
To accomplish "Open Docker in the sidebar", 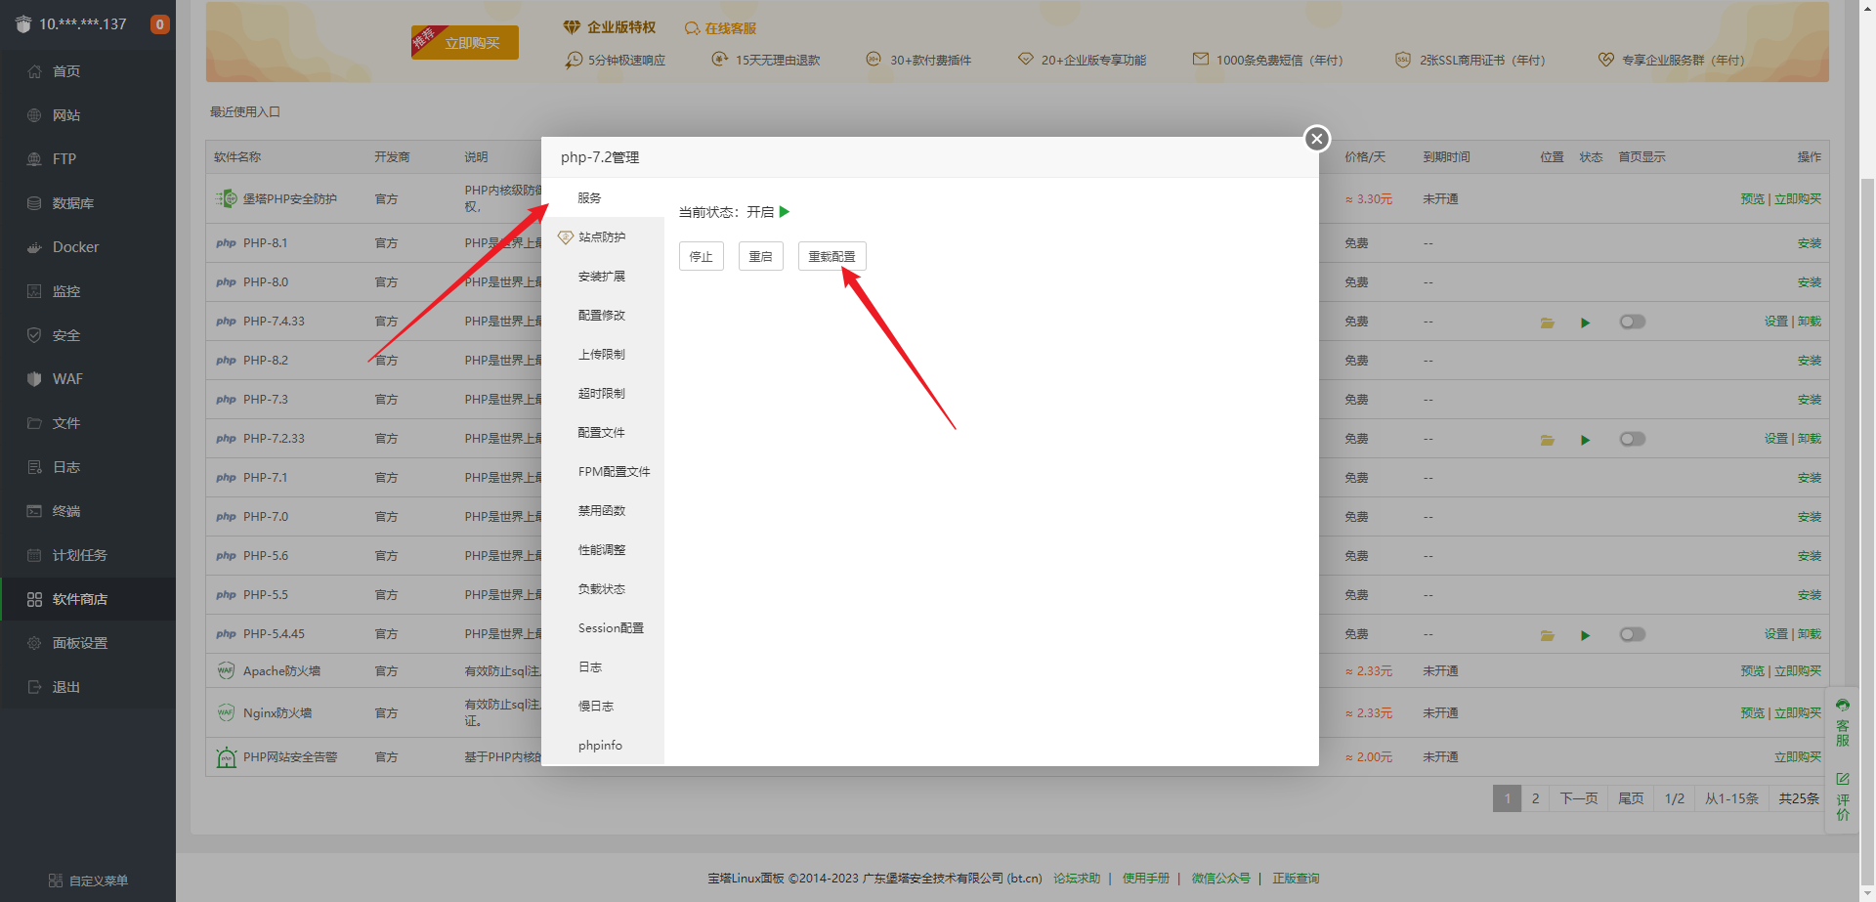I will (75, 247).
